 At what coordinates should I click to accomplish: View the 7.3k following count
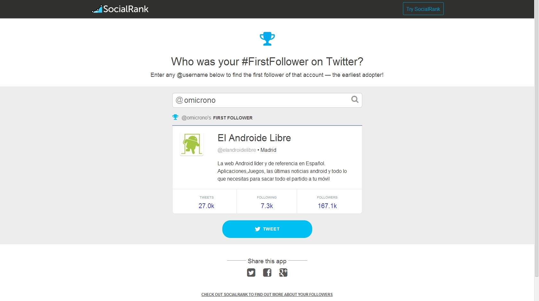[x=267, y=206]
